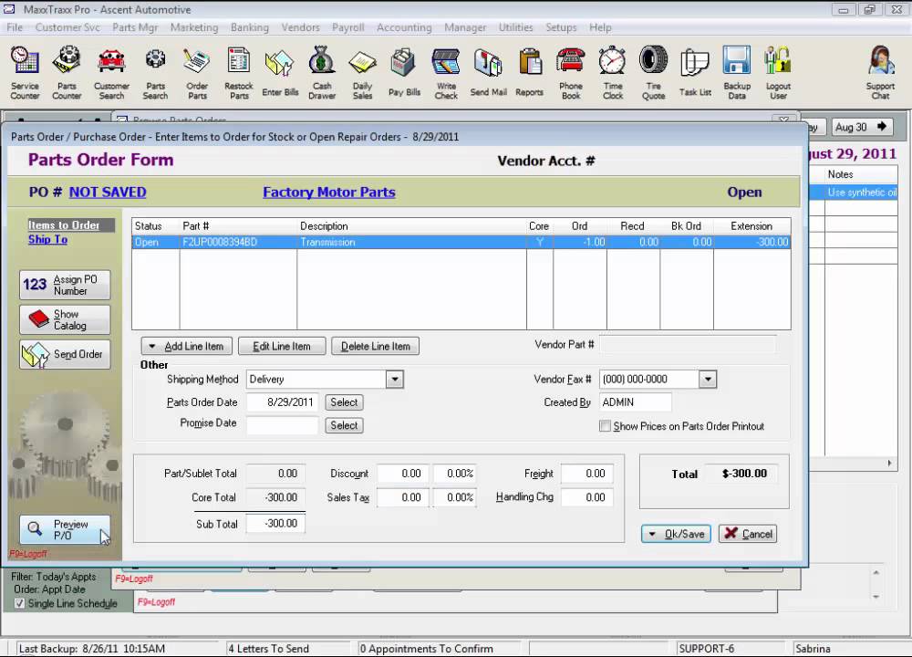912x657 pixels.
Task: Open the Payroll menu
Action: click(347, 27)
